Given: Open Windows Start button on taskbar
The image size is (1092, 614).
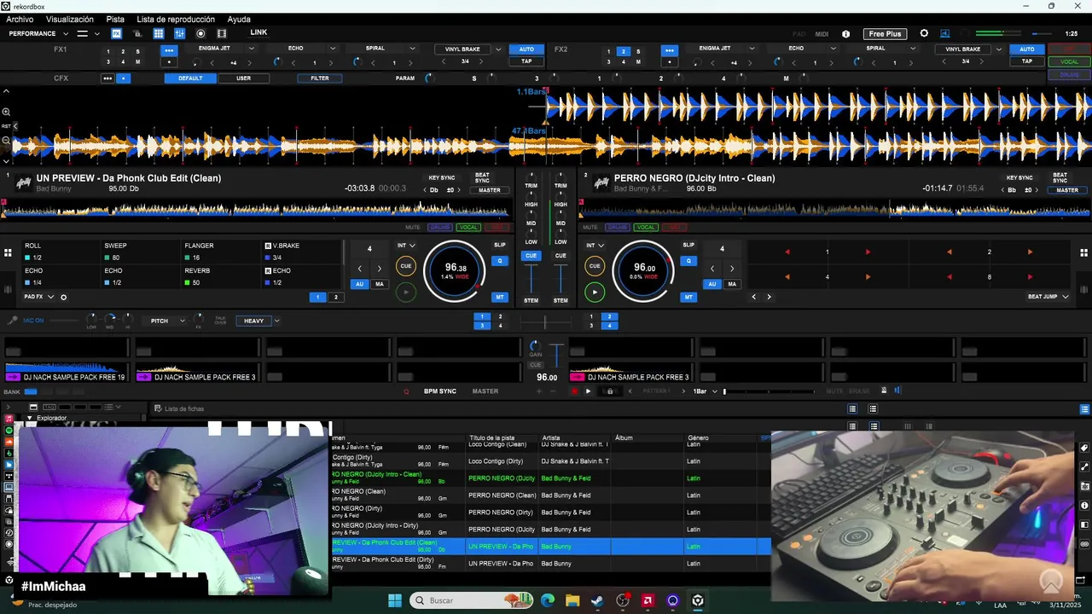Looking at the screenshot, I should [x=395, y=600].
